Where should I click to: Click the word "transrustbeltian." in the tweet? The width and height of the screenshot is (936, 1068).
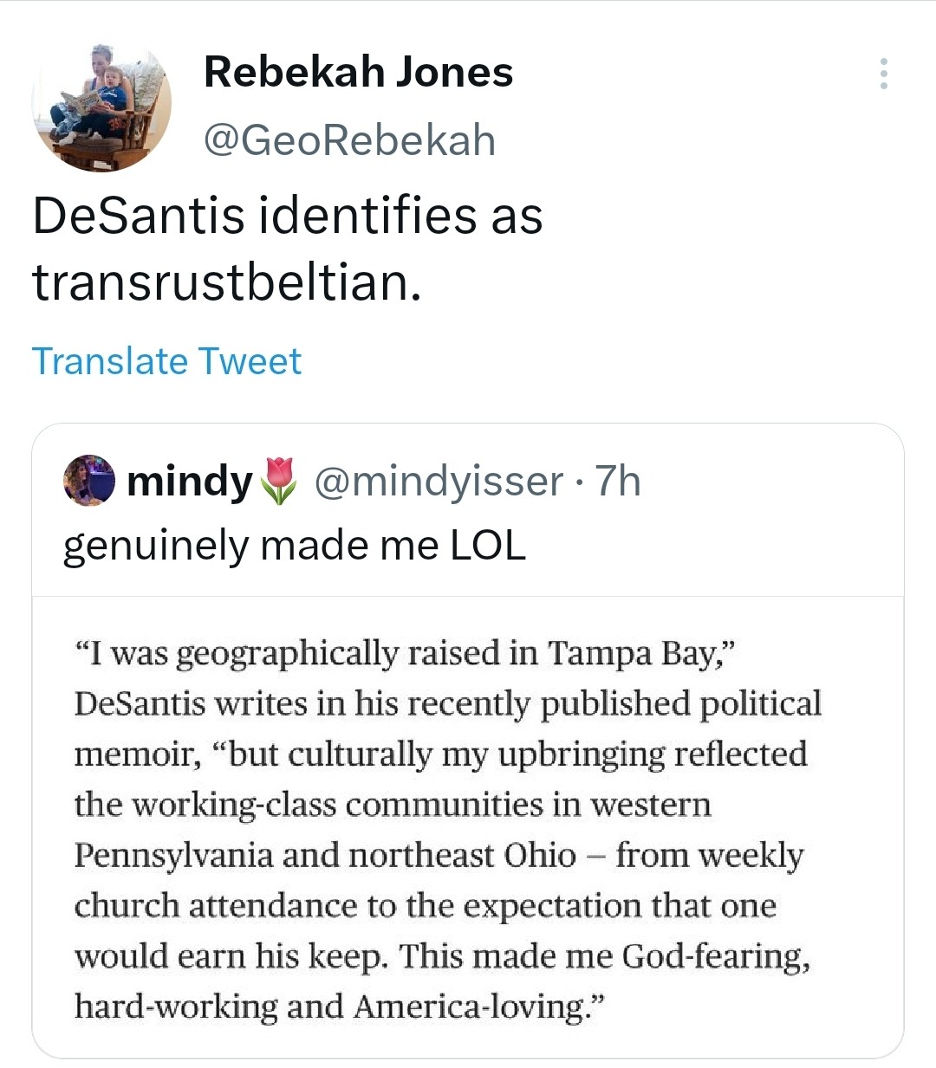pos(227,282)
